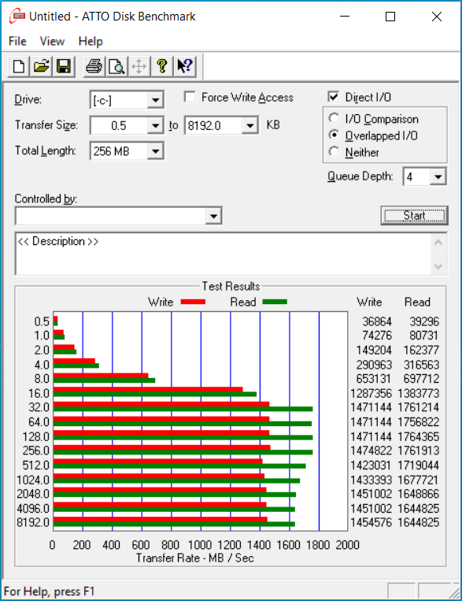Click the Open file folder icon

click(42, 67)
